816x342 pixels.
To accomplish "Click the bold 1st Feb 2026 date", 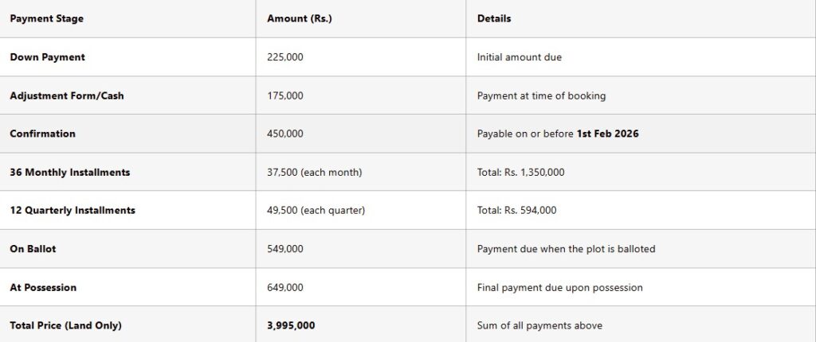I will [x=607, y=134].
